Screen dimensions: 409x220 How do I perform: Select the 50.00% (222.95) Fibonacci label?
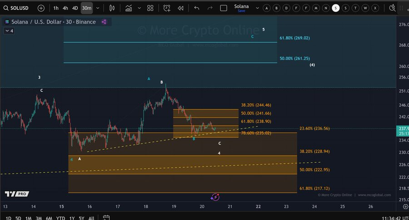314,170
